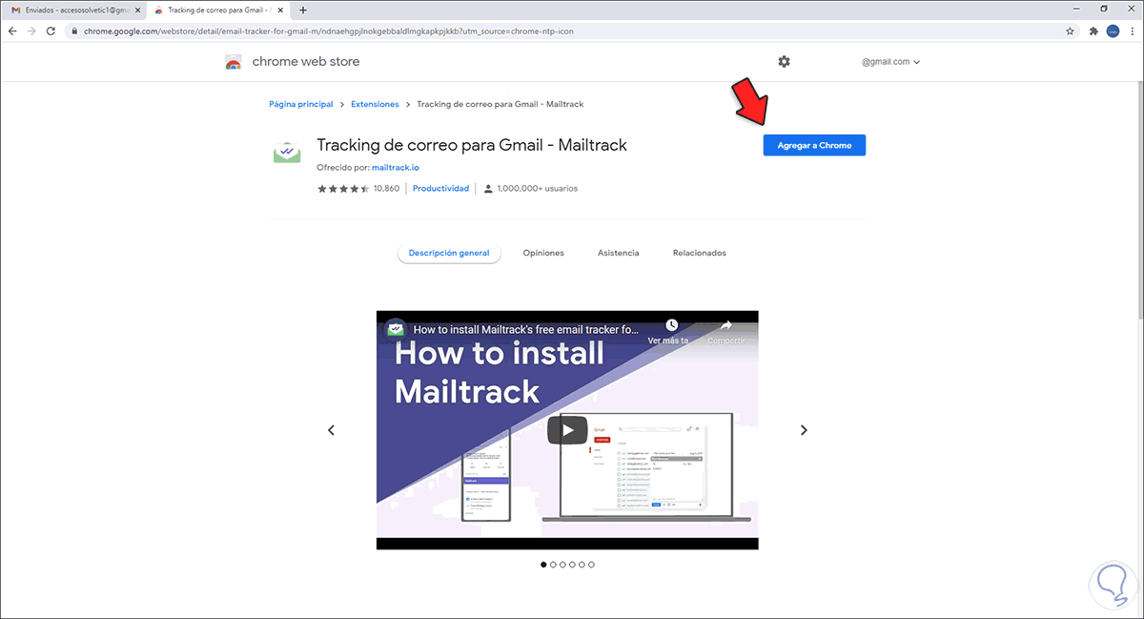Select the third carousel dot
The image size is (1144, 619).
click(x=562, y=565)
